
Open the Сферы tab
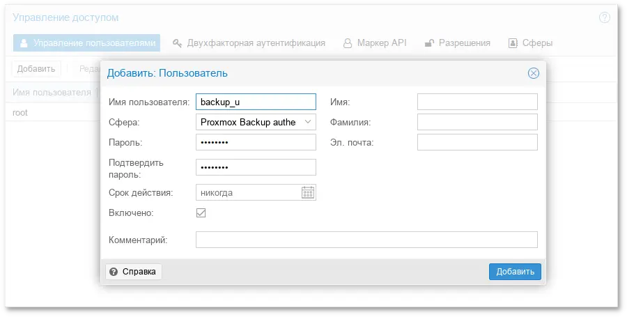(530, 42)
